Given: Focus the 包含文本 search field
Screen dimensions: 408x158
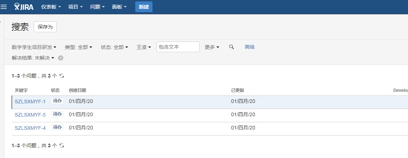Looking at the screenshot, I should point(178,47).
